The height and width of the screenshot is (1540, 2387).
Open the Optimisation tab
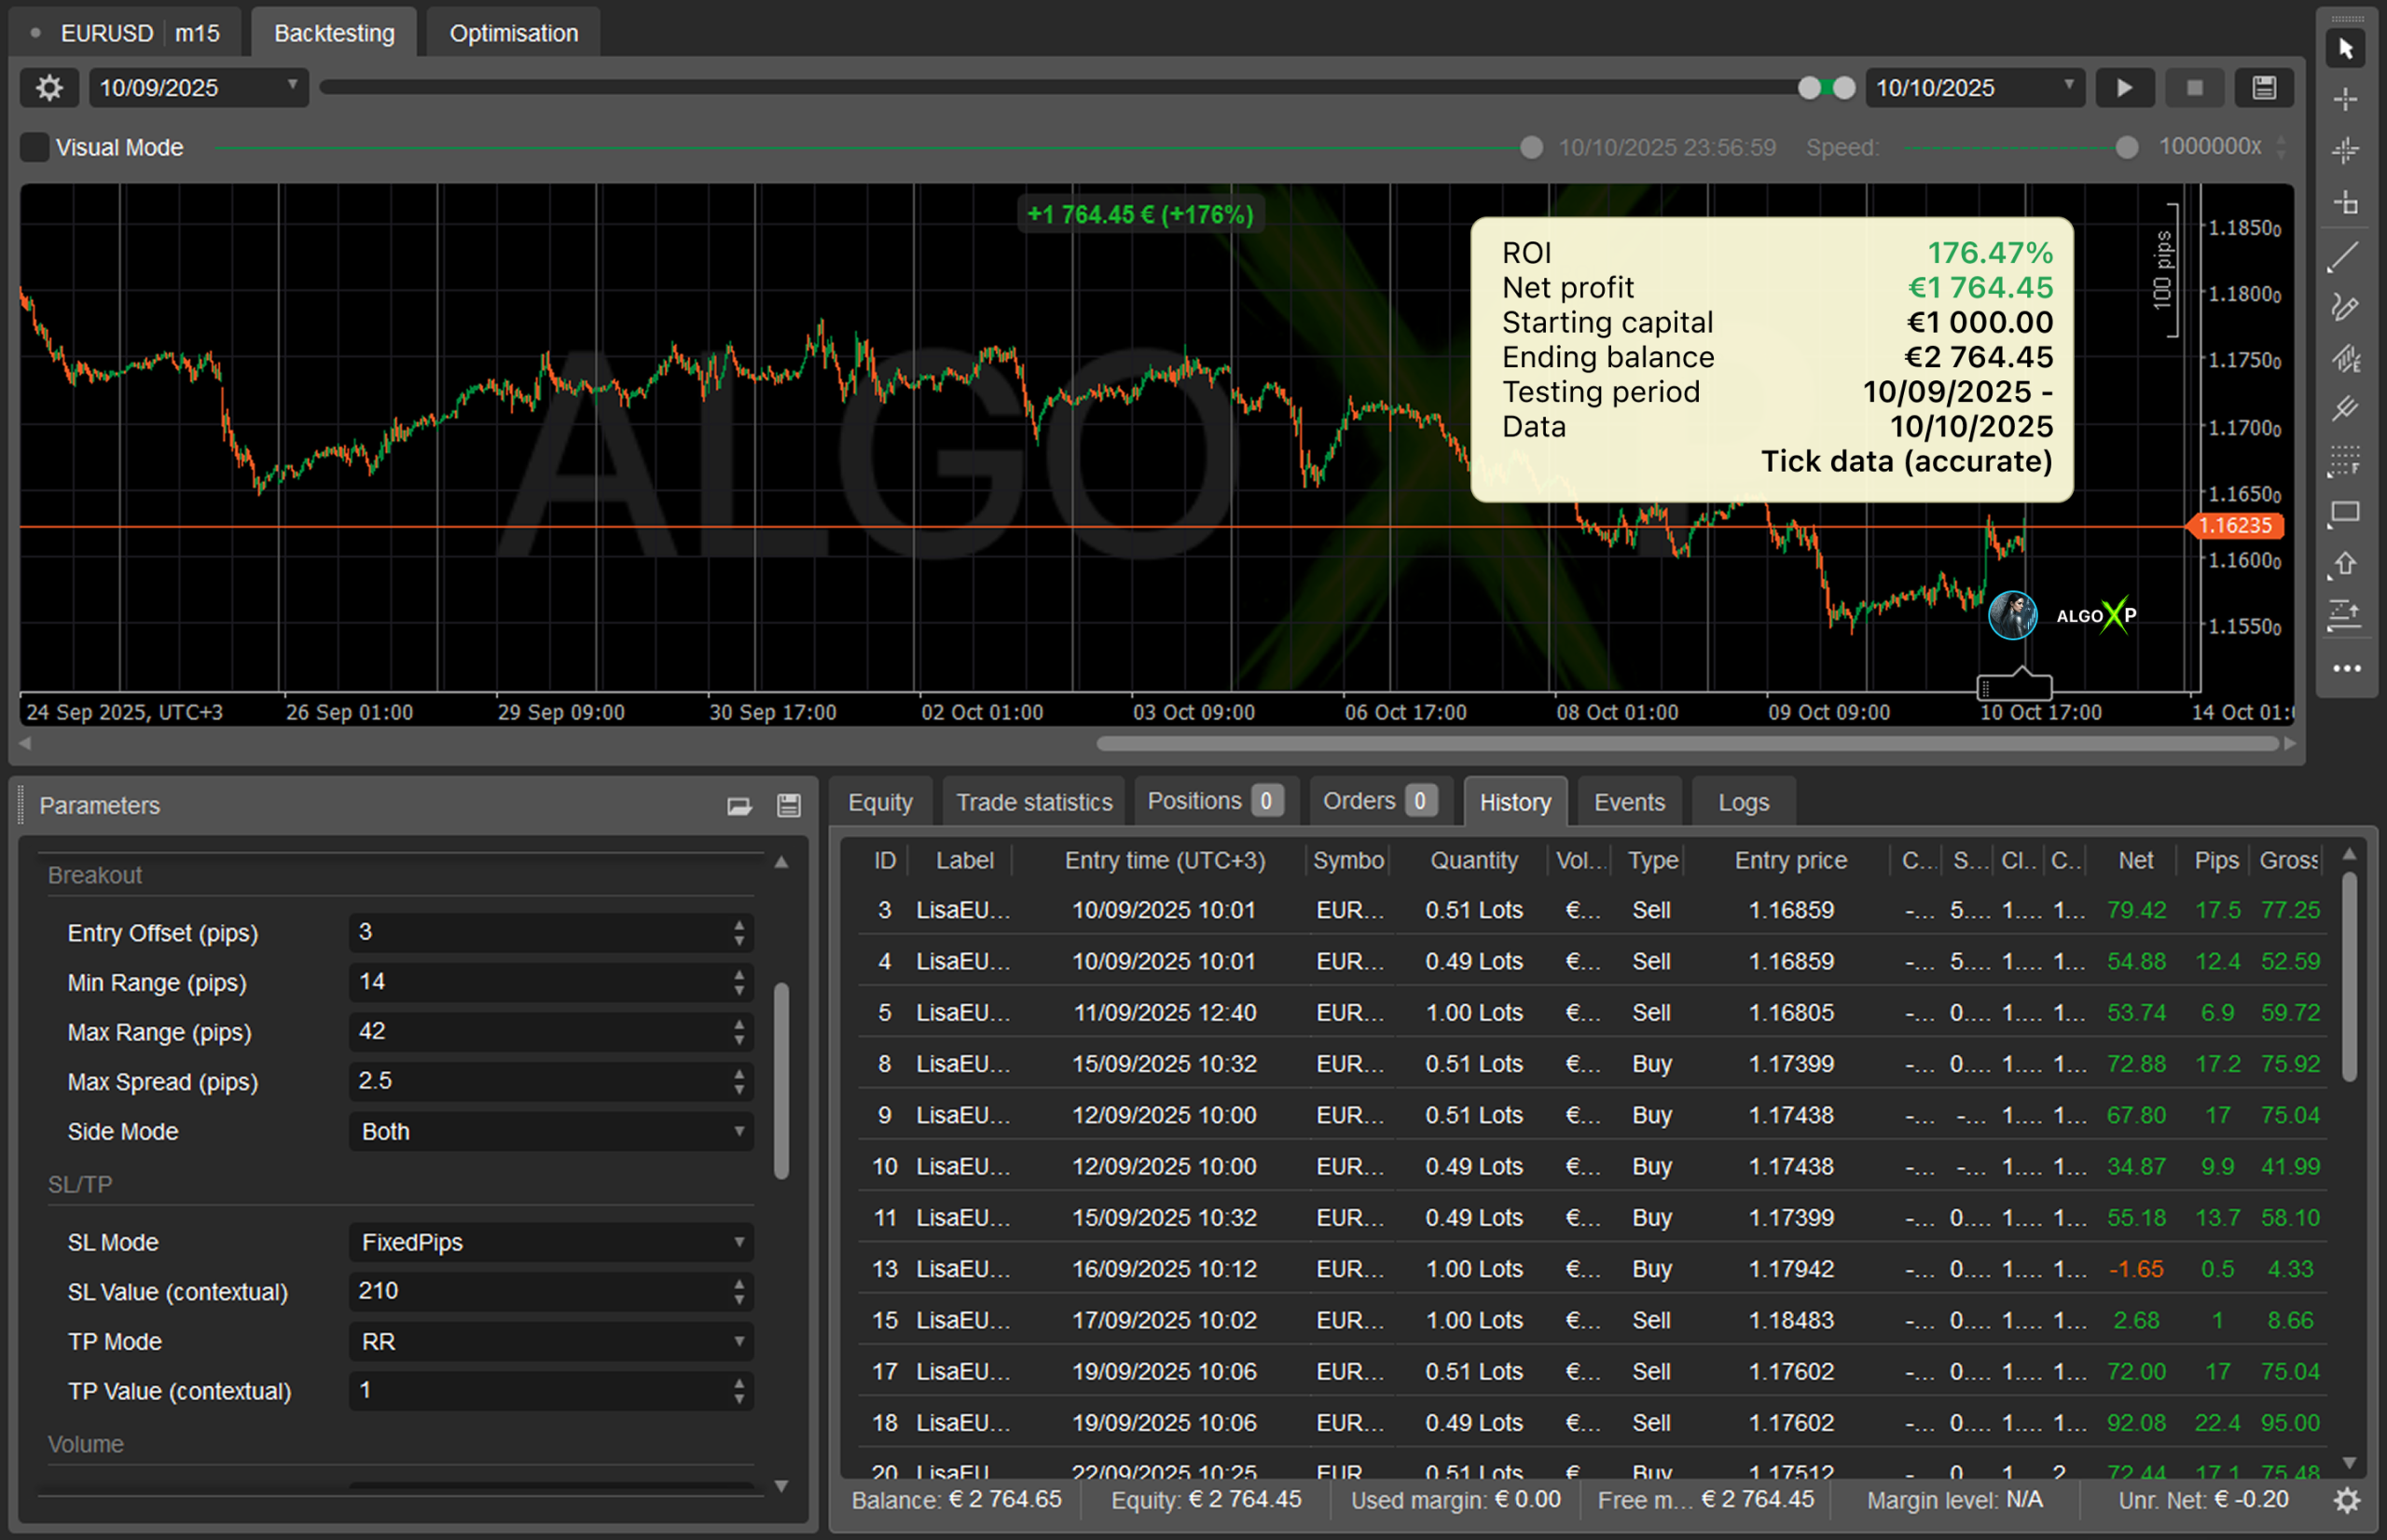click(513, 33)
